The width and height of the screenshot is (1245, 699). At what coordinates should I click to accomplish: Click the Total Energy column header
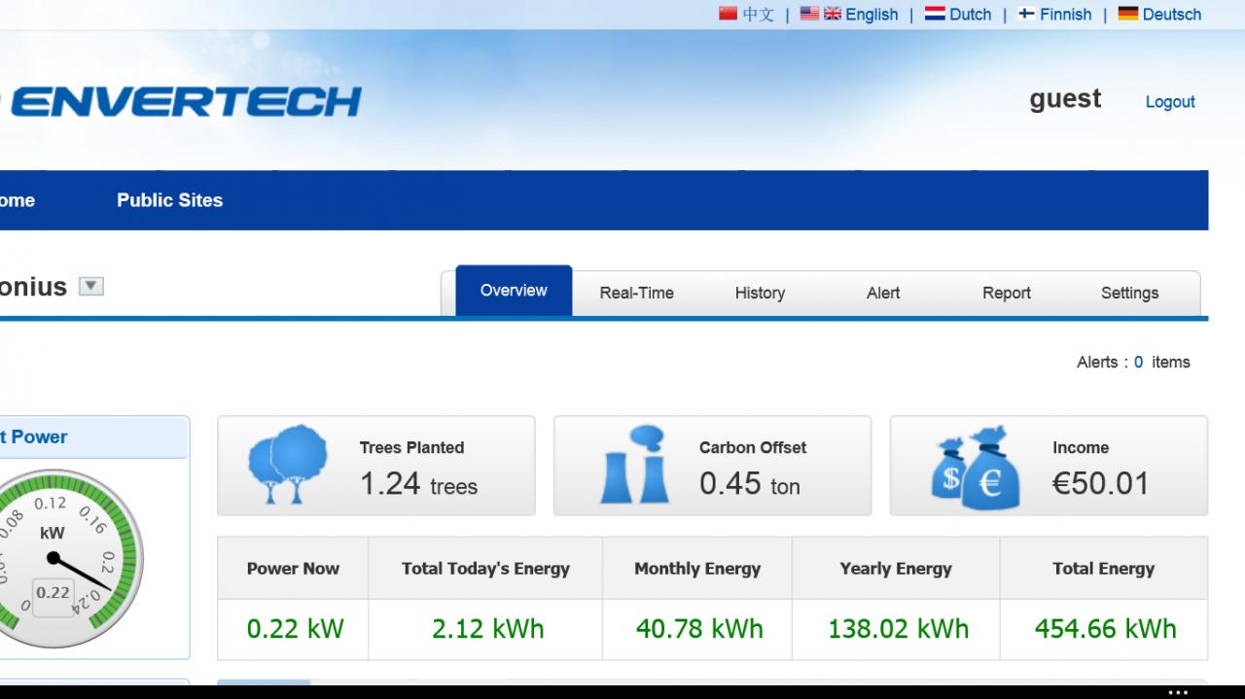(1103, 569)
